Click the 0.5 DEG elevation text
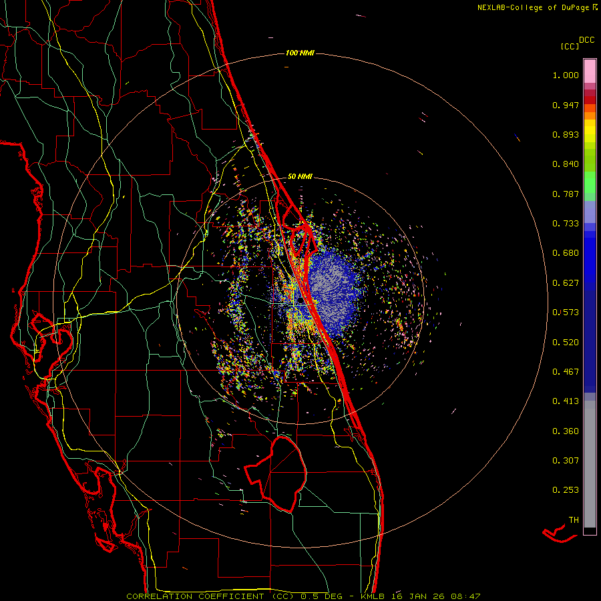The image size is (601, 601). [322, 596]
